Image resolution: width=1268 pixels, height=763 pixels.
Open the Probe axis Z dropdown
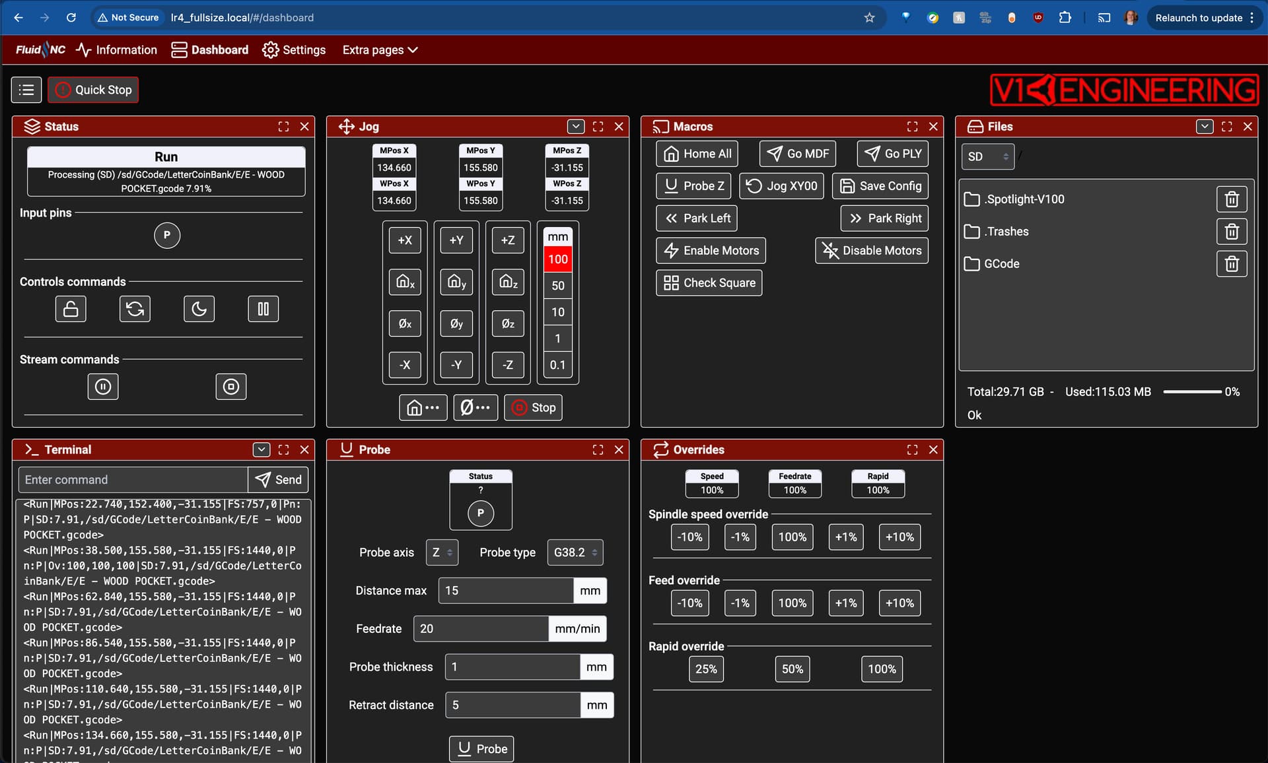click(x=442, y=552)
